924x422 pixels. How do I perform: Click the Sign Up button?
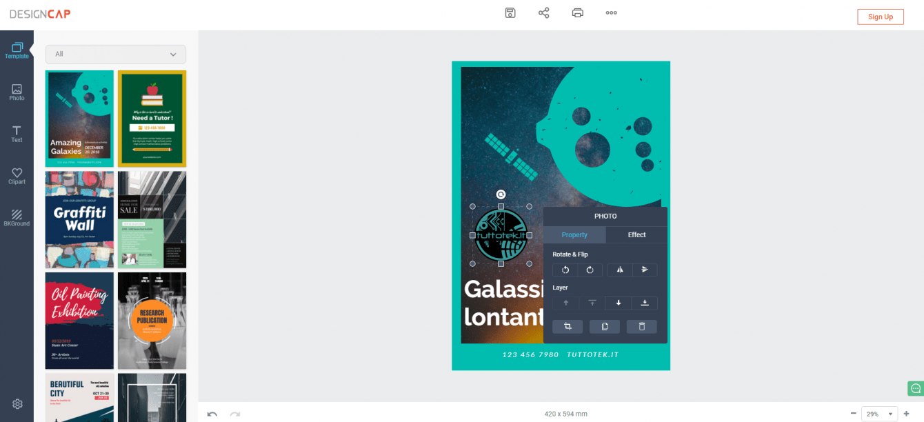click(881, 17)
